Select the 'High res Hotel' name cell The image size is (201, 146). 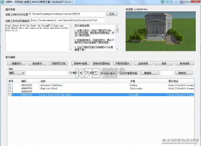(x=49, y=88)
